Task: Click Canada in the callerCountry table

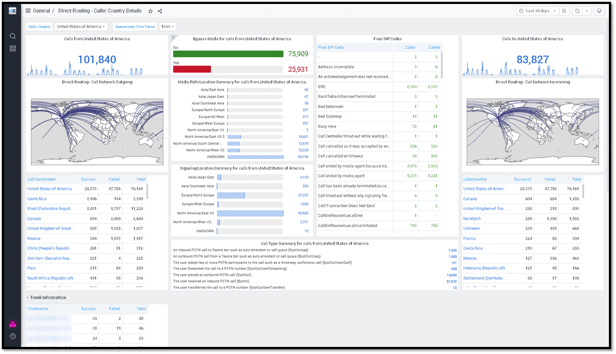Action: 470,199
